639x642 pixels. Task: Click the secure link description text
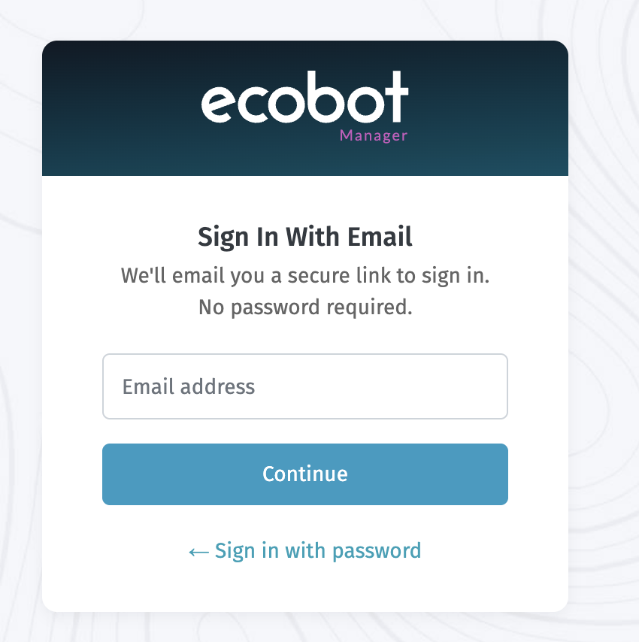(304, 275)
